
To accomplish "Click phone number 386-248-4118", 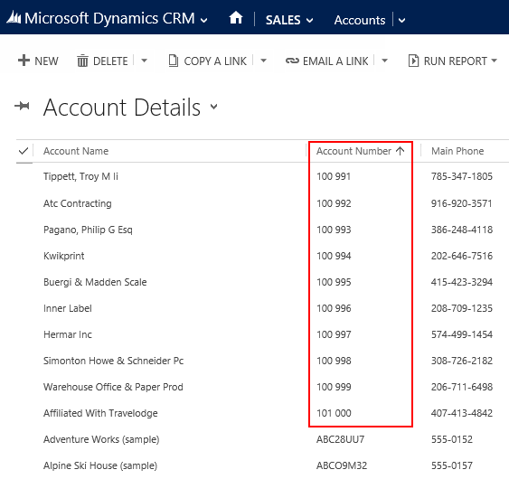I will pyautogui.click(x=462, y=230).
